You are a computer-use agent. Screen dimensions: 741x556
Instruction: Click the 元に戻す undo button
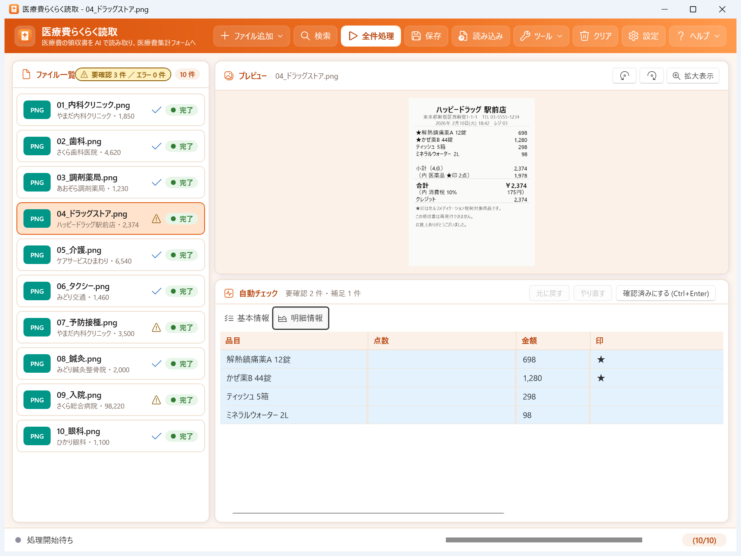tap(549, 293)
